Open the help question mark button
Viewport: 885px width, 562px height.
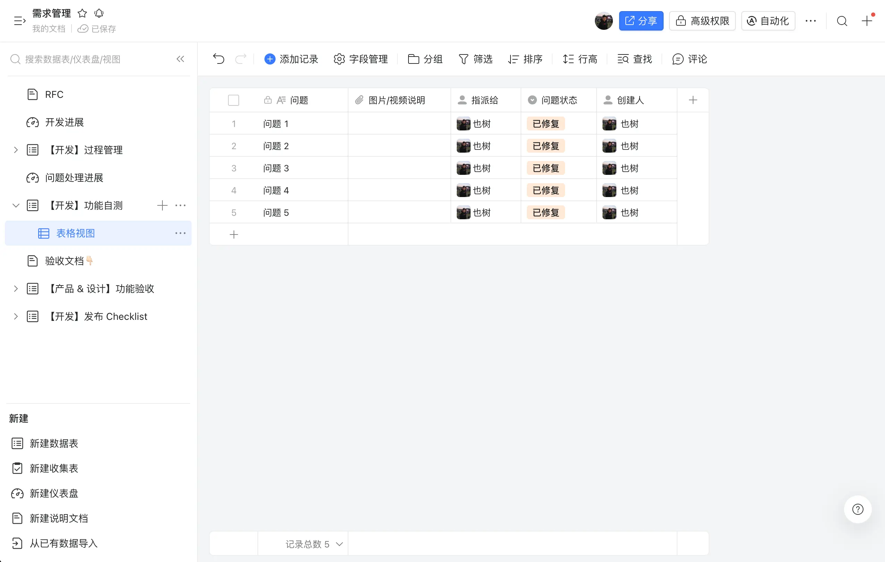[x=858, y=509]
